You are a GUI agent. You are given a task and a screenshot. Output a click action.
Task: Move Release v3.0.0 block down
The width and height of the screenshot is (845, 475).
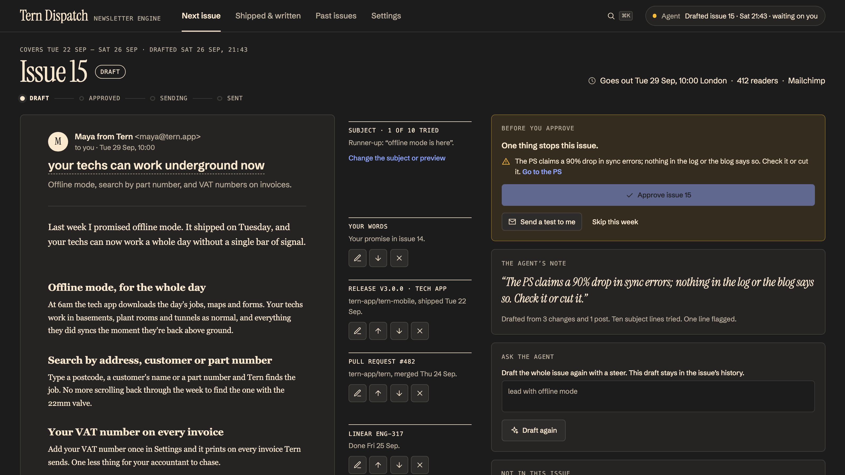[399, 331]
